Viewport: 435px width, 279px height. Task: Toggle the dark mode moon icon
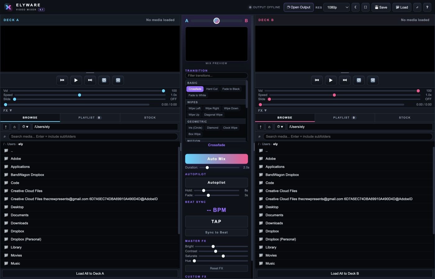tap(355, 7)
